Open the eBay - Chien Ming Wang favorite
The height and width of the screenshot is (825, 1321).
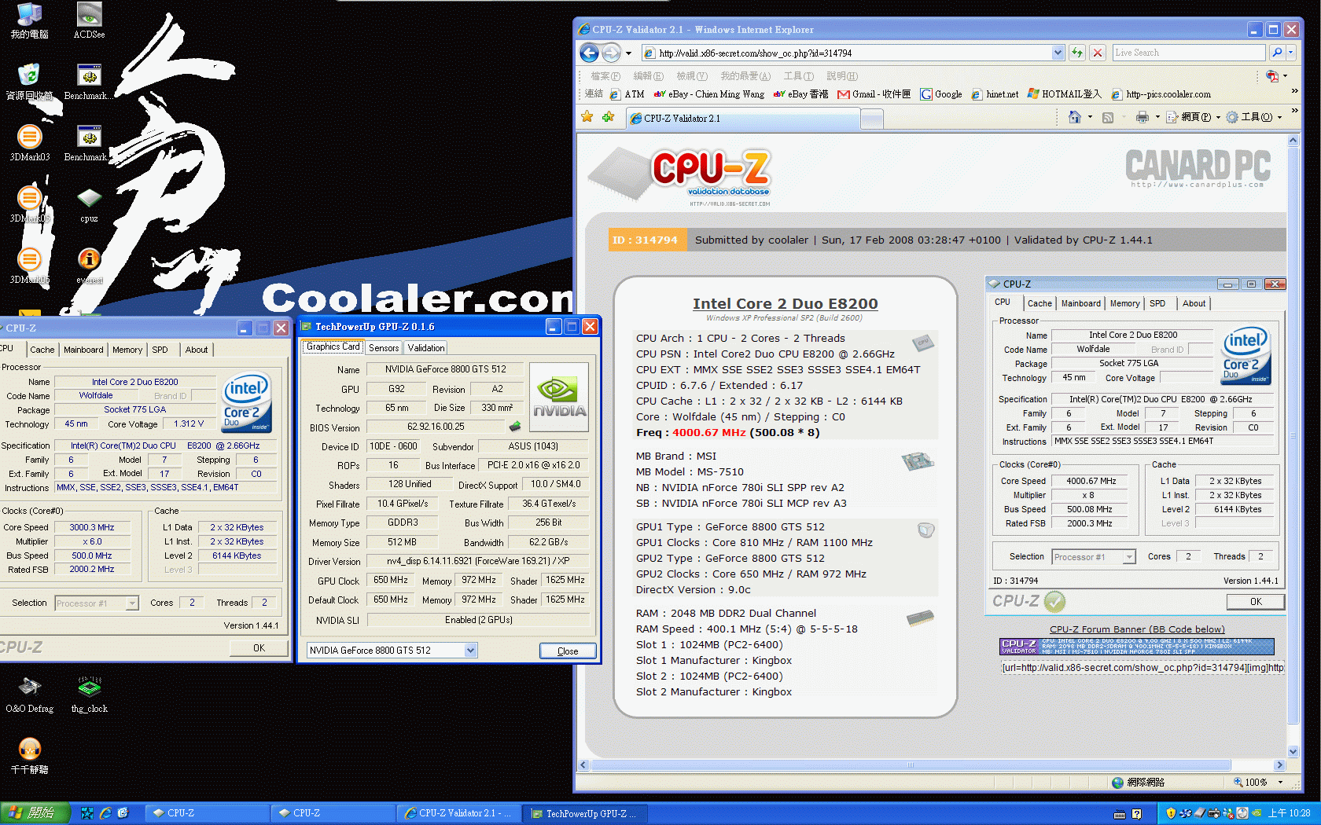coord(709,94)
